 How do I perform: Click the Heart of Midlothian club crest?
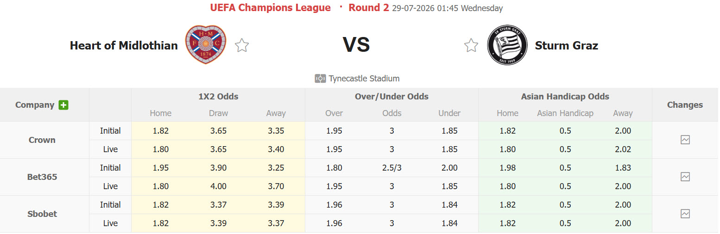click(x=206, y=45)
